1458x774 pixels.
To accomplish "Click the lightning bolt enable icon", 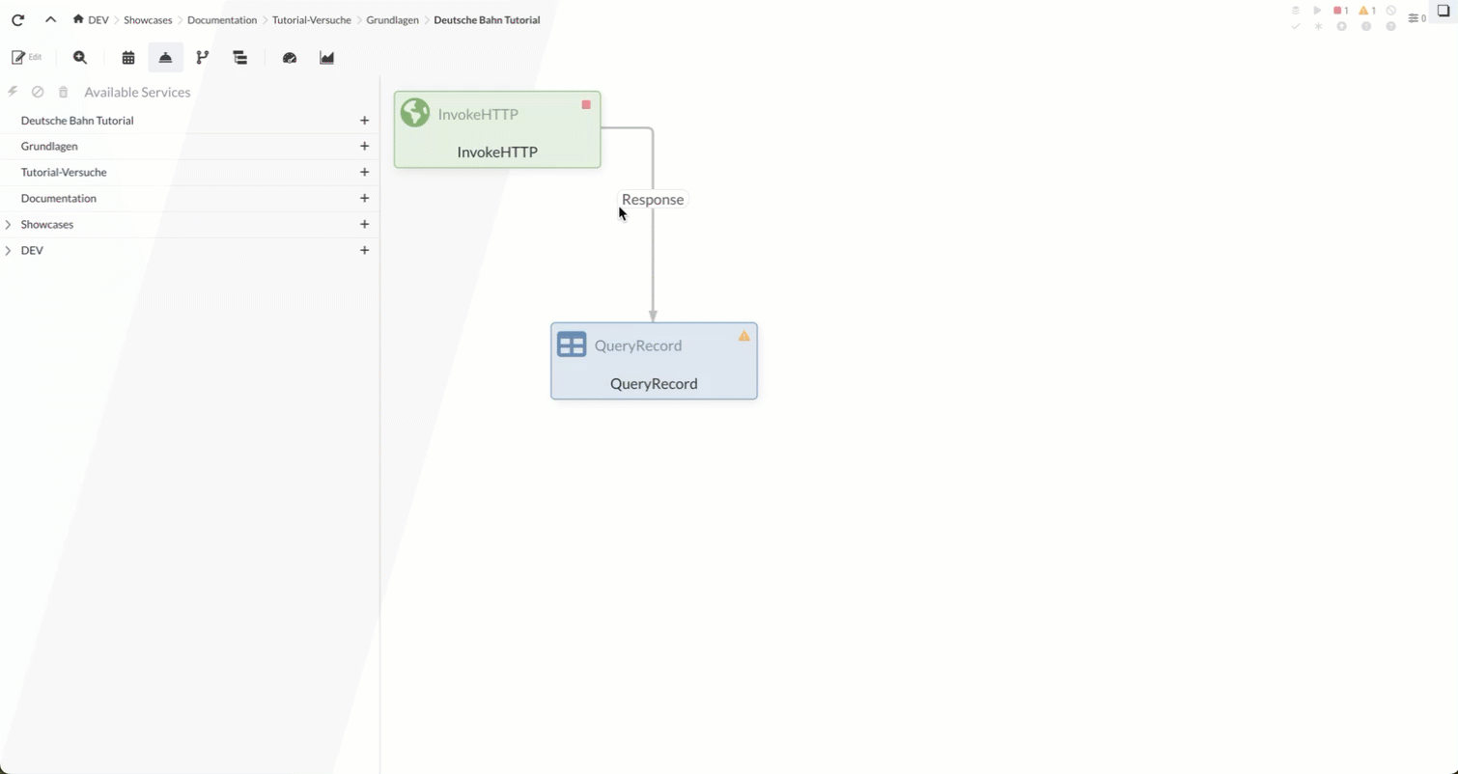I will [x=13, y=92].
